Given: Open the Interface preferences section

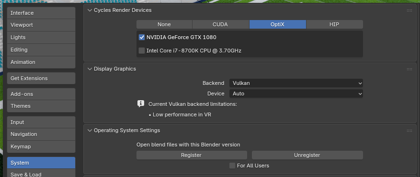Looking at the screenshot, I should (41, 13).
